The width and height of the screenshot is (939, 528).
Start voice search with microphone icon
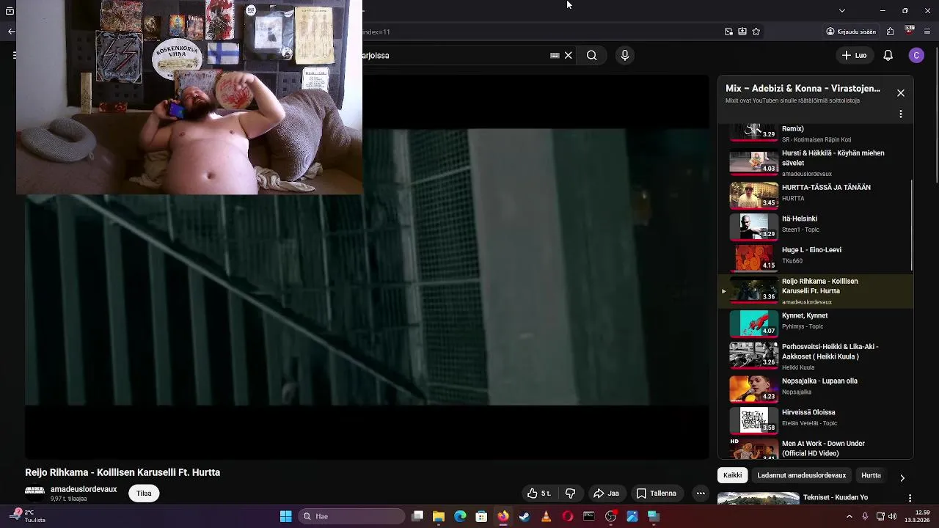[625, 55]
